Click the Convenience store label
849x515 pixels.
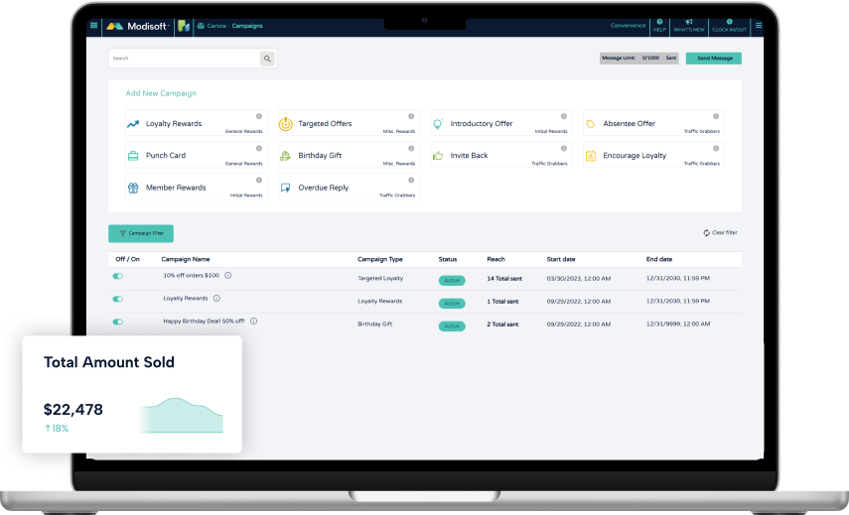pyautogui.click(x=628, y=26)
